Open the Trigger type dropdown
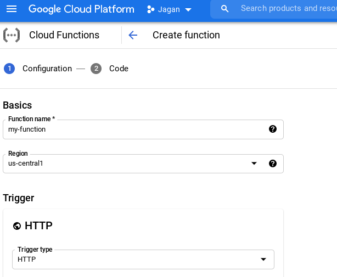 [143, 259]
